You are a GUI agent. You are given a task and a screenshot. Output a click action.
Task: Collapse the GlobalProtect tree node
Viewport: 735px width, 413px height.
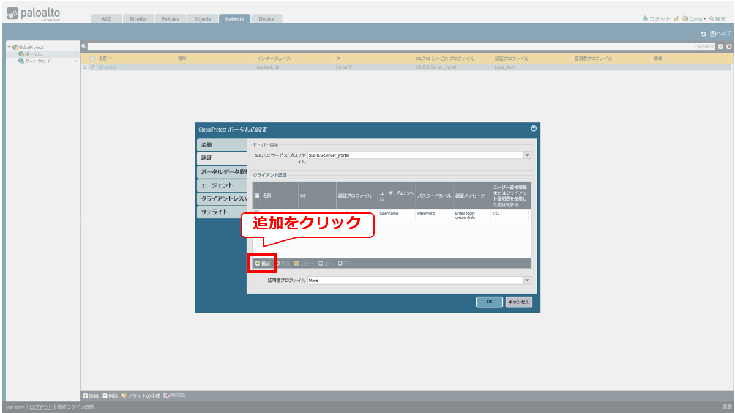coord(9,47)
